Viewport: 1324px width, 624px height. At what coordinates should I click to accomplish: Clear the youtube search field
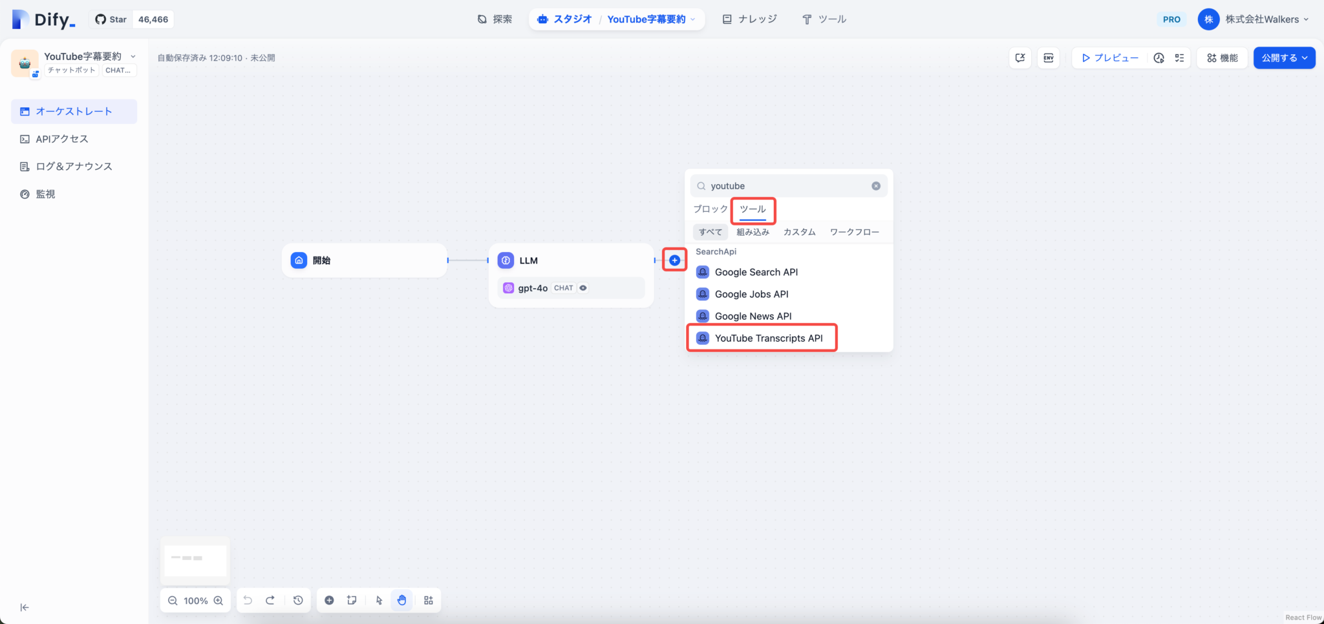876,185
